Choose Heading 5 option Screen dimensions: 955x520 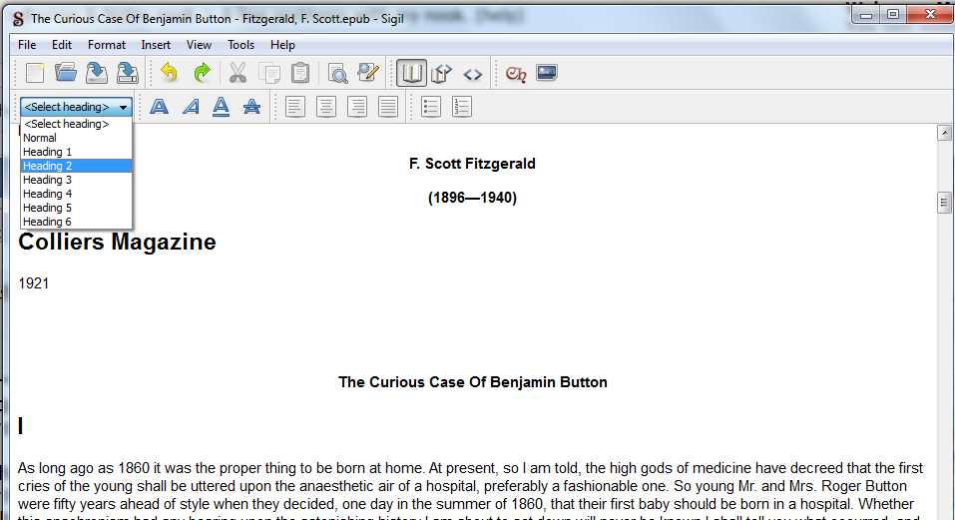76,208
